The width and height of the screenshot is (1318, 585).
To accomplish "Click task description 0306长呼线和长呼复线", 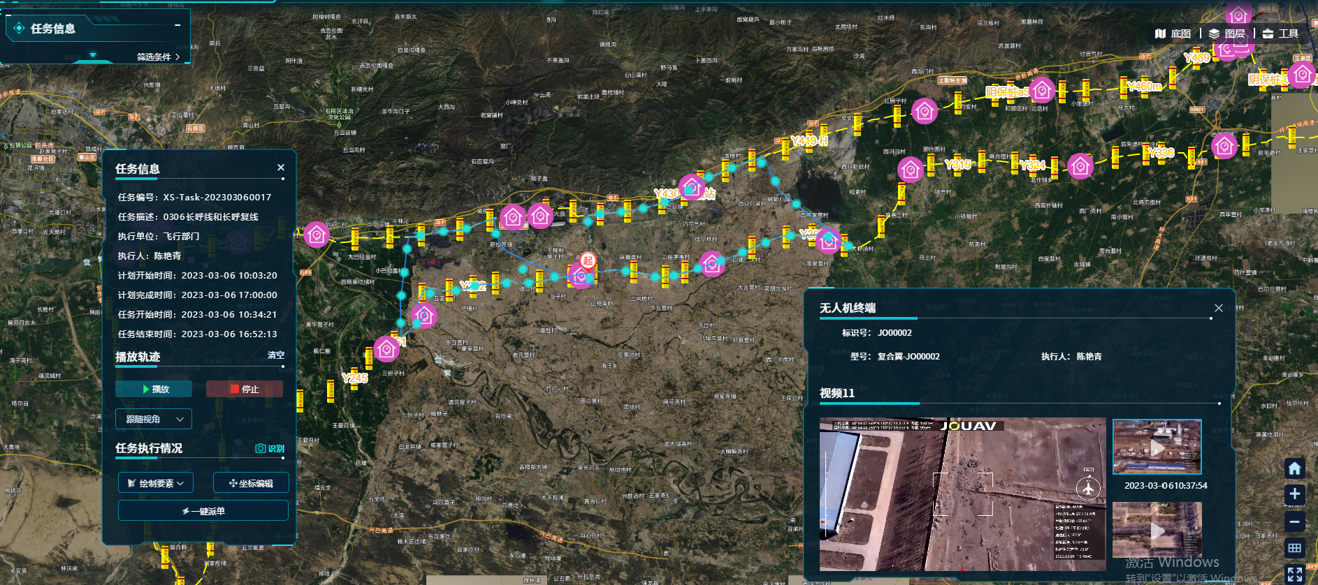I will coord(211,217).
